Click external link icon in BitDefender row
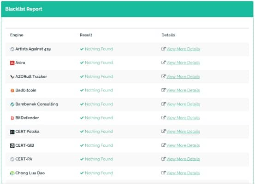The height and width of the screenshot is (184, 255). pos(163,117)
